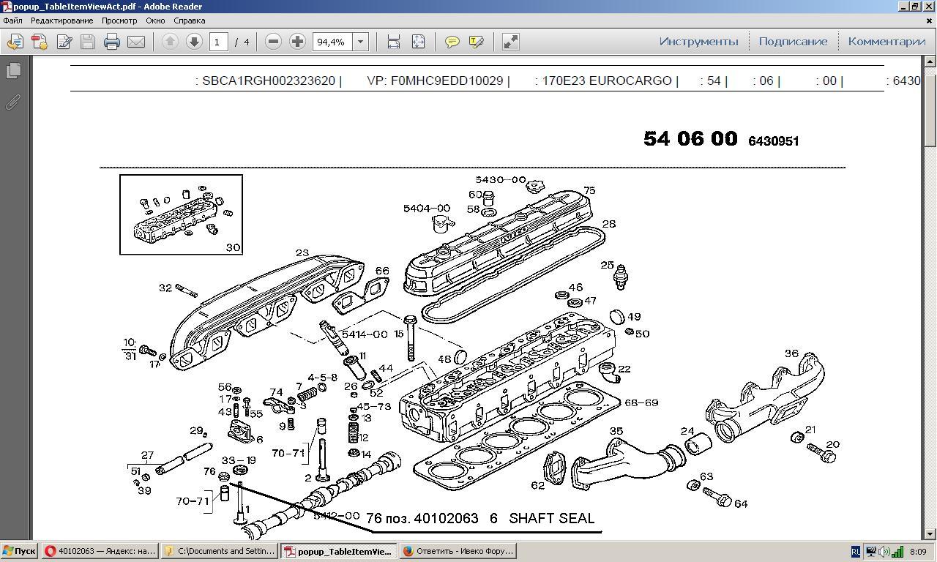Click the 8:09 clock in tray
This screenshot has width=937, height=562.
click(918, 552)
